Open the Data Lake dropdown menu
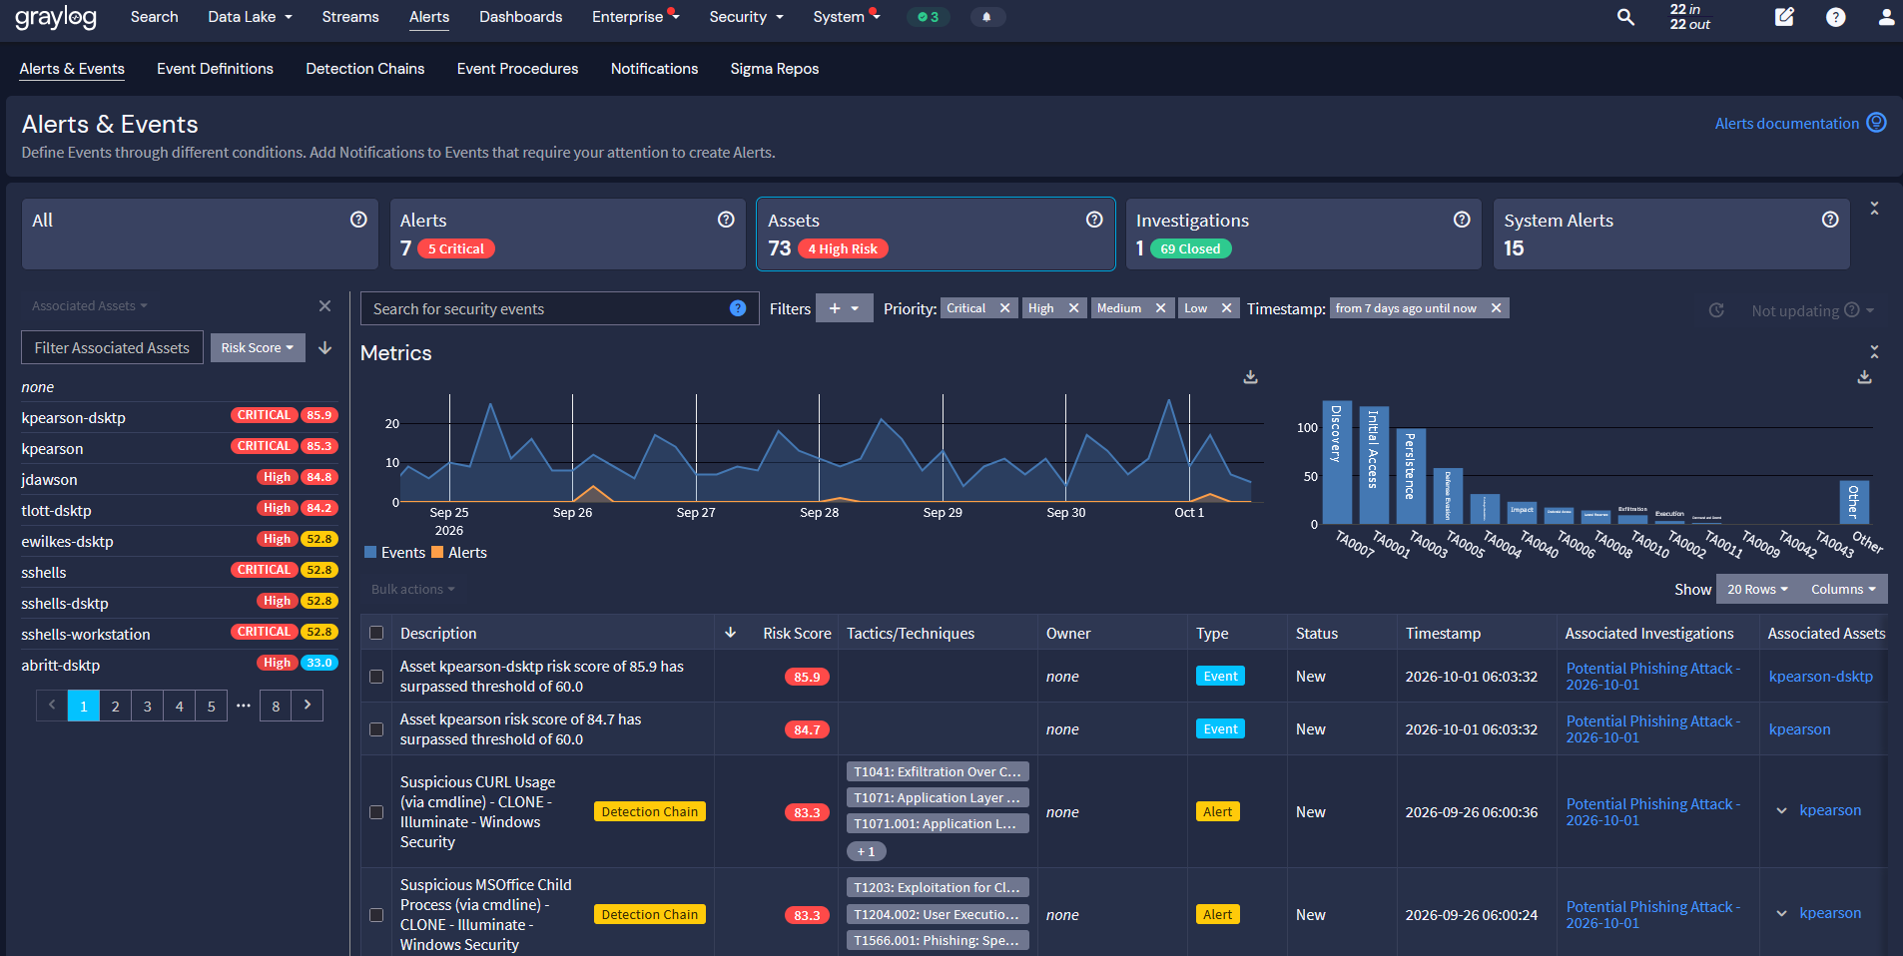 (250, 17)
